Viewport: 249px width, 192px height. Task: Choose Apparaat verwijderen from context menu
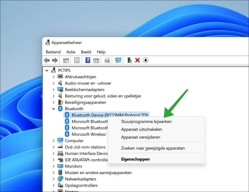click(156, 137)
